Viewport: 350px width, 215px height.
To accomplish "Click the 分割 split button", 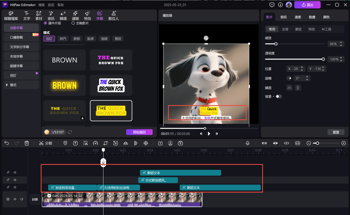I will pos(46,143).
